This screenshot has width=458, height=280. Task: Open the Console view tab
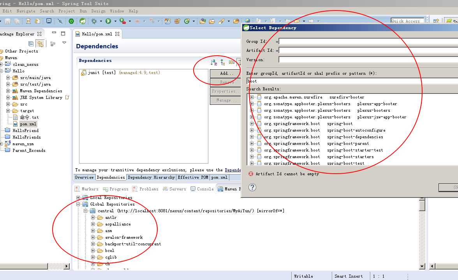click(202, 189)
